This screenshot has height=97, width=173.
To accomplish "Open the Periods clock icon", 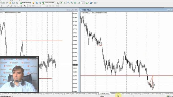I will (x=91, y=3).
